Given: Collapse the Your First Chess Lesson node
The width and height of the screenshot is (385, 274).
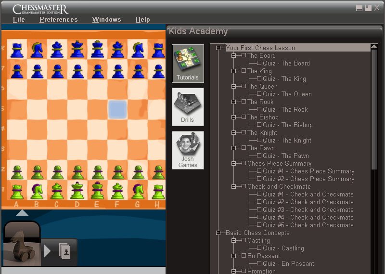Looking at the screenshot, I should [x=218, y=48].
